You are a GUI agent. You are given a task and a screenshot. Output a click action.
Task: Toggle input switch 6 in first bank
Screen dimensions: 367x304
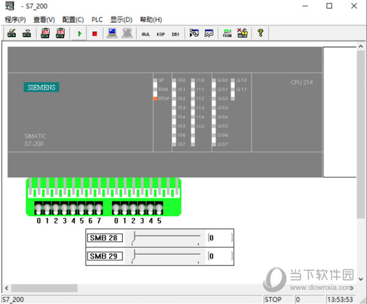(91, 208)
